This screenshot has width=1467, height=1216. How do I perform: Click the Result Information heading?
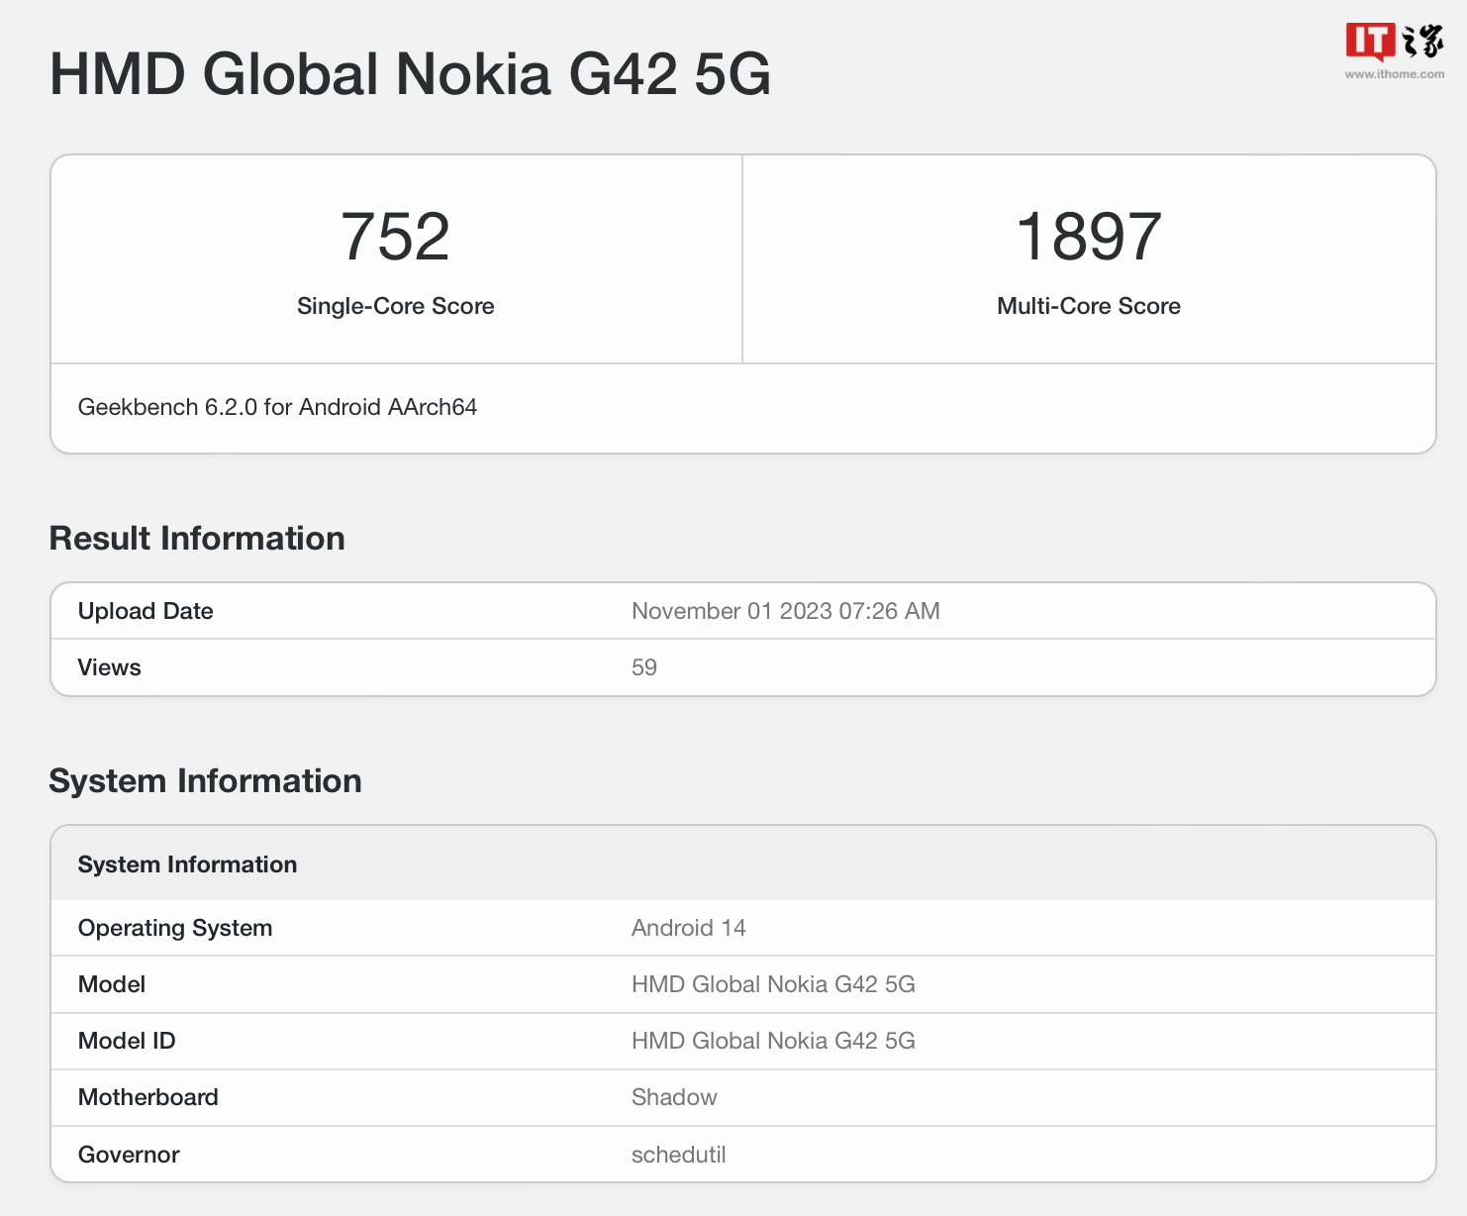click(197, 539)
